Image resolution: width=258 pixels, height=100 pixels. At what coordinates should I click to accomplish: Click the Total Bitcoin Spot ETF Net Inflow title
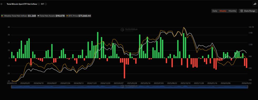[22, 4]
